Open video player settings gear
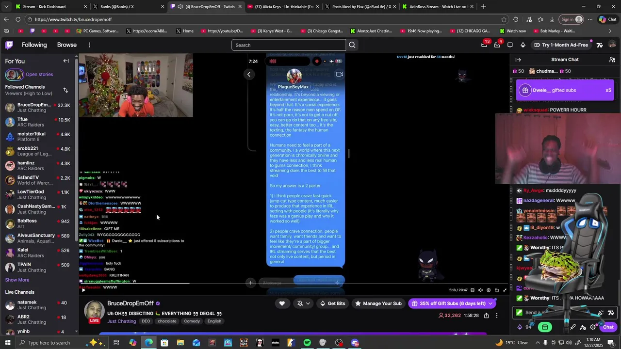621x349 pixels. click(489, 290)
